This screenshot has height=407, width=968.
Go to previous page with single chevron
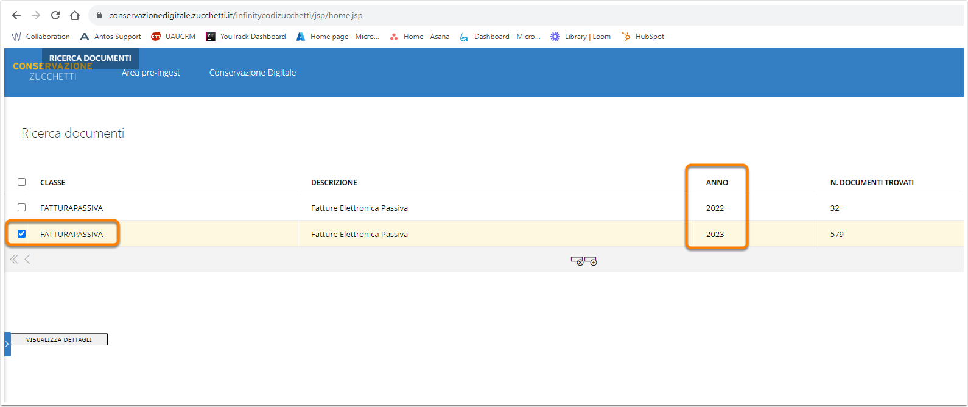coord(27,260)
